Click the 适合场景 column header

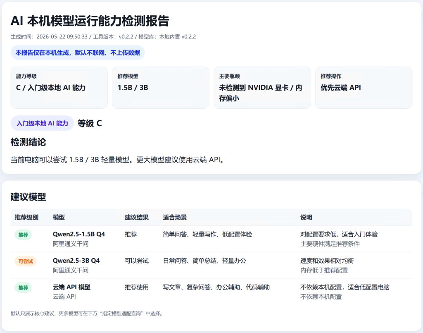175,218
